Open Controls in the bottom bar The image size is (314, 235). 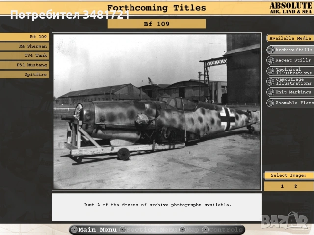pos(223,230)
